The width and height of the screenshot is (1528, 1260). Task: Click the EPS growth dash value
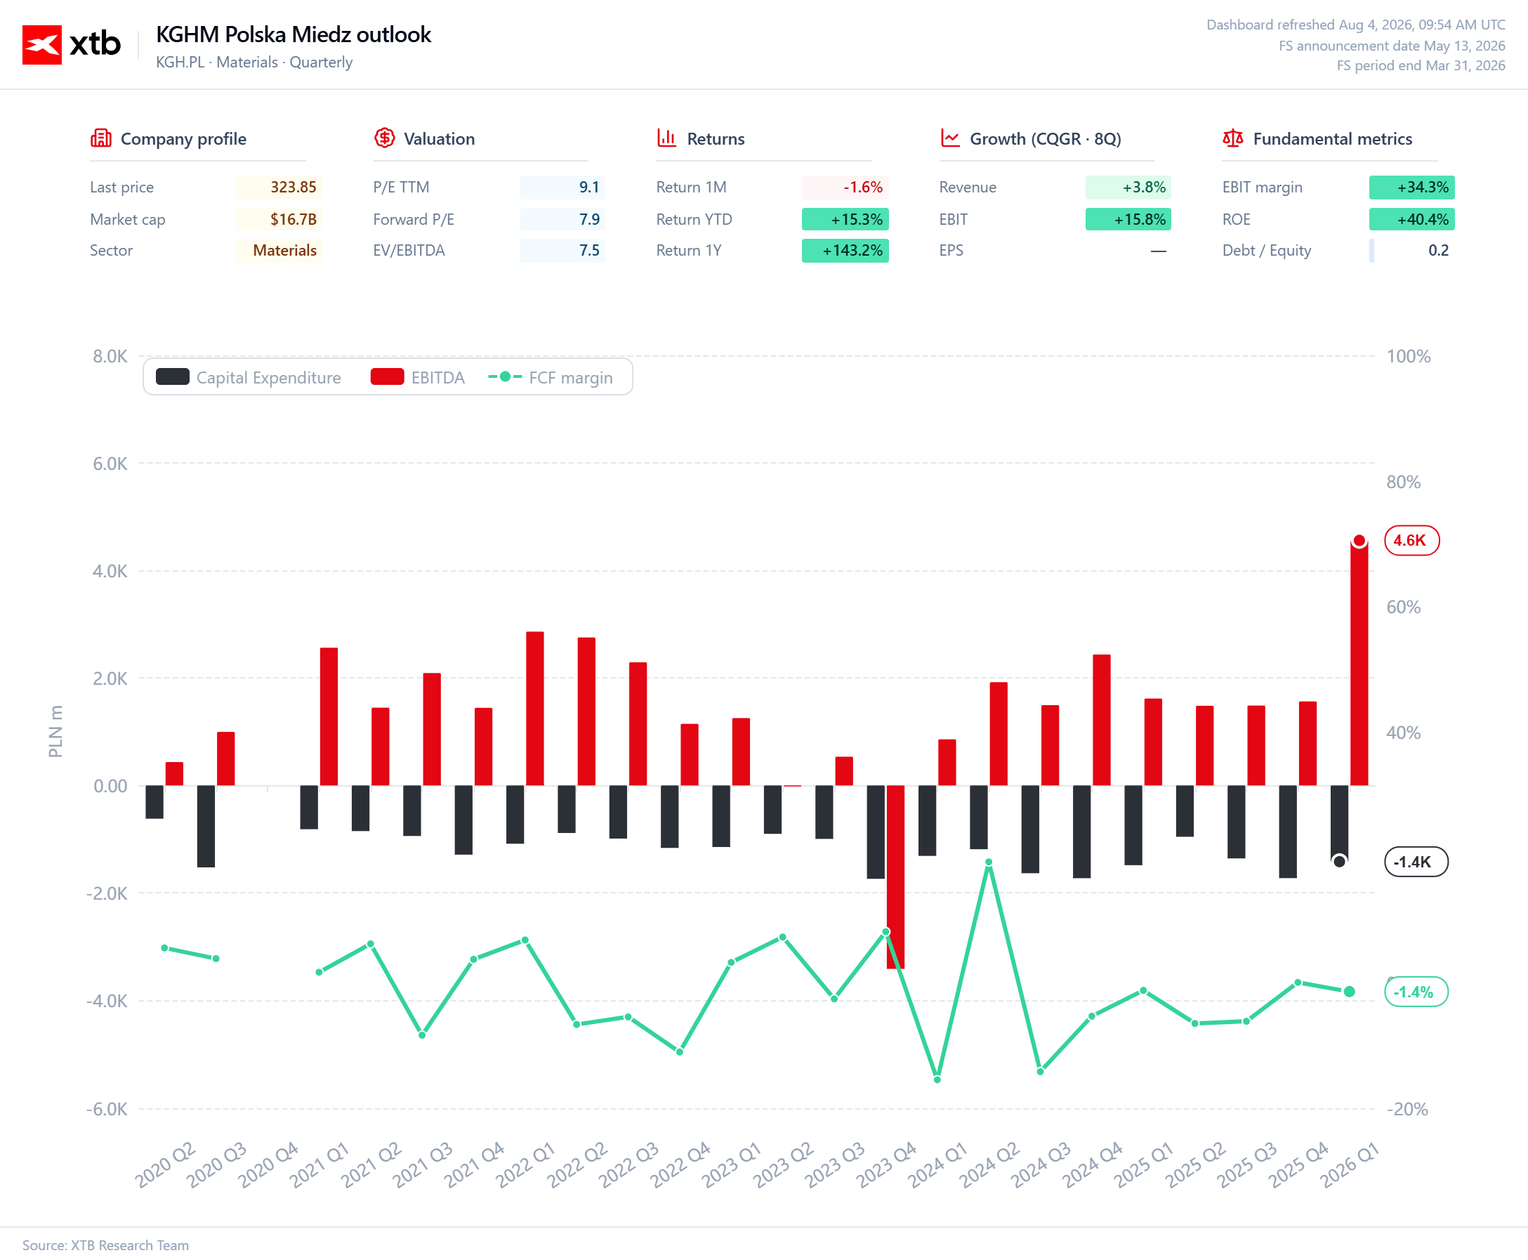click(x=1158, y=251)
